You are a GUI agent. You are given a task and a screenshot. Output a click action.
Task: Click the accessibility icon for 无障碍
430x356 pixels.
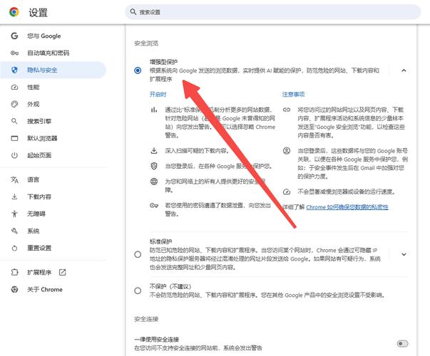point(14,214)
